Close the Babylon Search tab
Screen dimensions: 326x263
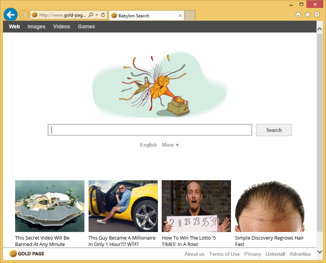point(180,16)
